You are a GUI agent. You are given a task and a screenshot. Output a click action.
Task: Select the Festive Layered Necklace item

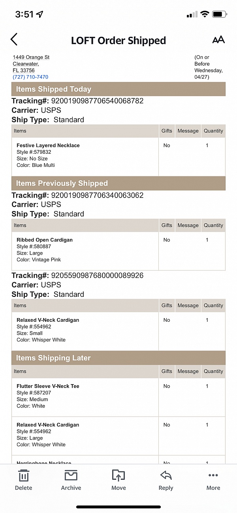point(48,145)
